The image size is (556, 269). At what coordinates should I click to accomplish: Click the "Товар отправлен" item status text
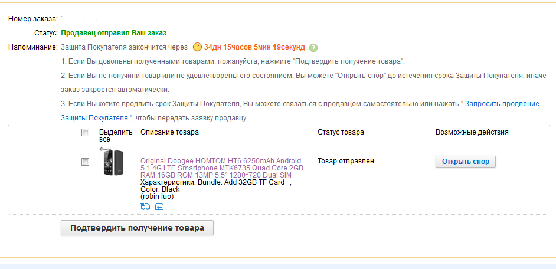pos(345,161)
